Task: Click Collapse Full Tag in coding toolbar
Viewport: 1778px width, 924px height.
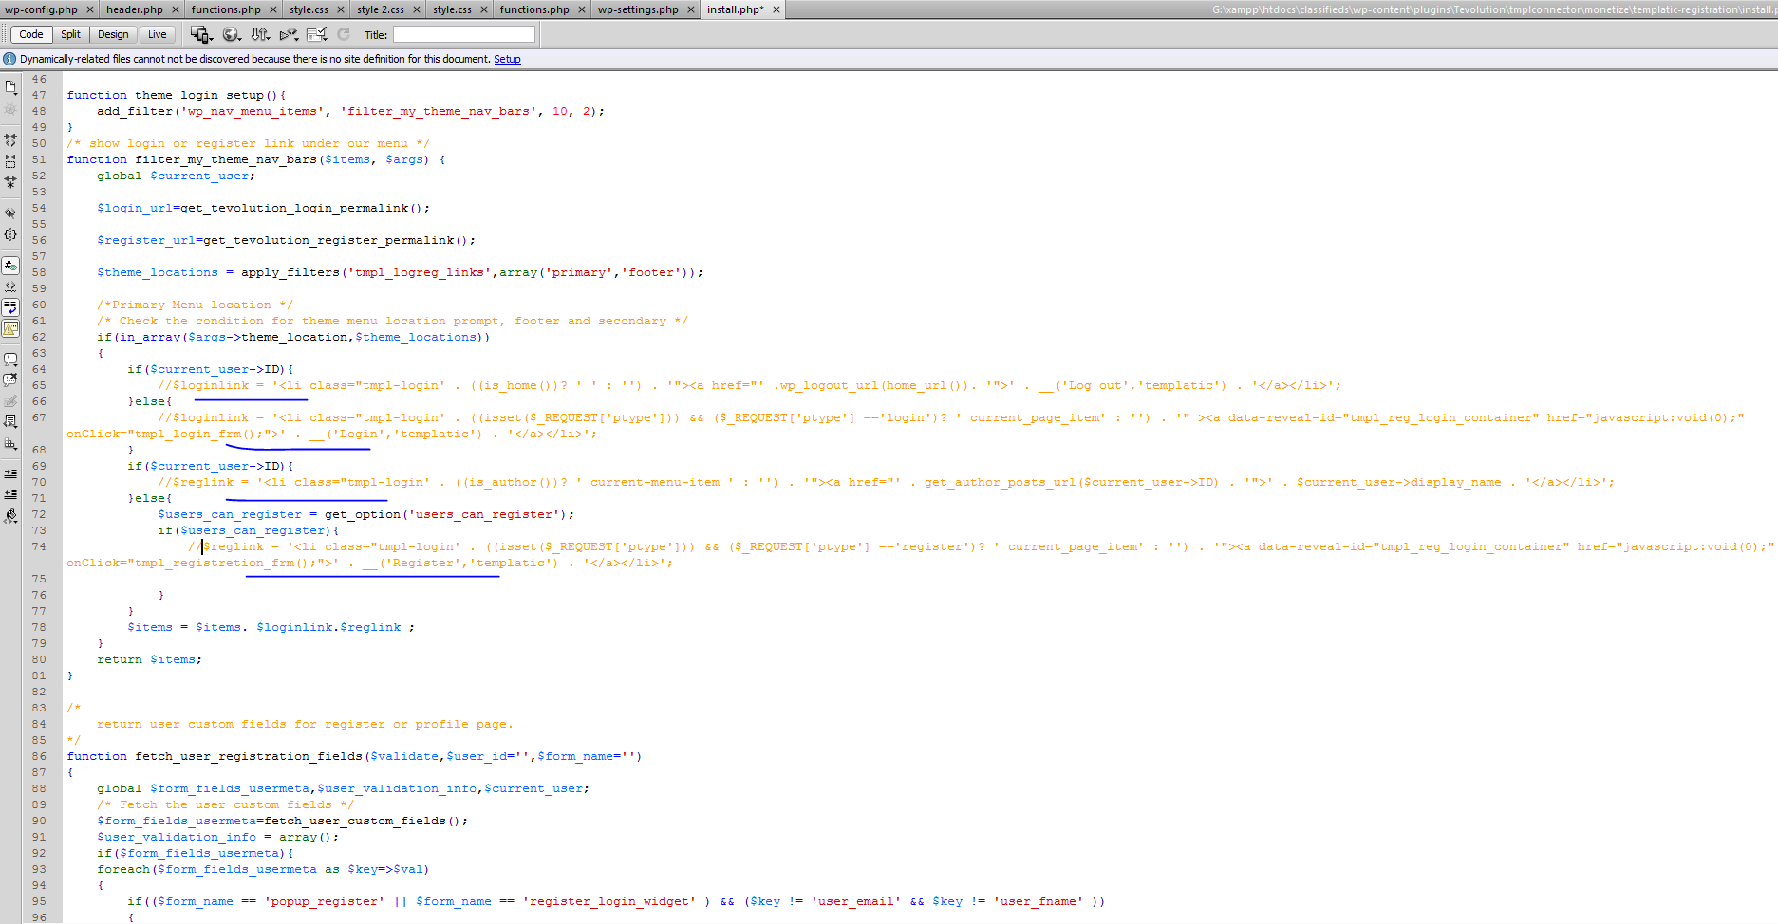Action: tap(10, 139)
